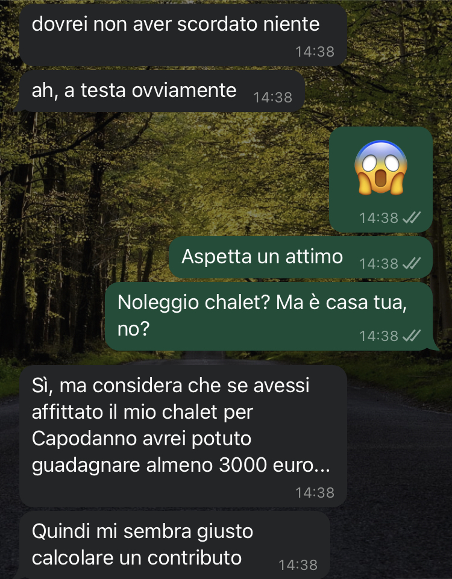Select the 'ah, a testa ovviamente' bubble
Screen dimensions: 452x579
coord(162,91)
